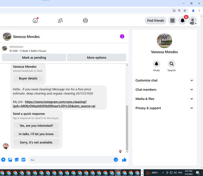Click the purple conversation information icon

click(x=122, y=36)
